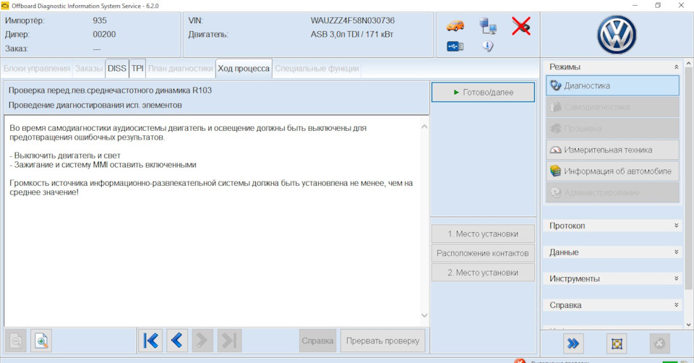Open the Администрирование mode
Screen dimensions: 694x363
(612, 192)
